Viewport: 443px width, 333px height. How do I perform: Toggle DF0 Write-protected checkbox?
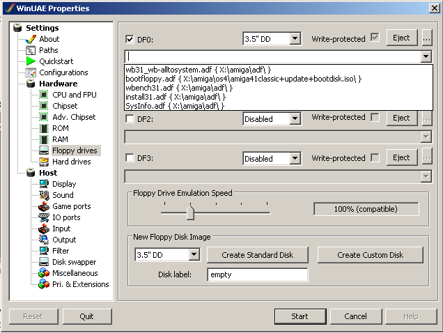pyautogui.click(x=375, y=38)
